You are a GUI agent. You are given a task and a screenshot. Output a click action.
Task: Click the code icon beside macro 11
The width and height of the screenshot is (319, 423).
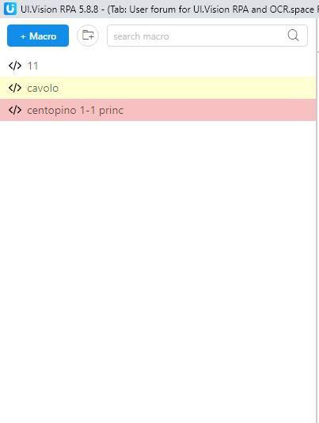point(15,66)
